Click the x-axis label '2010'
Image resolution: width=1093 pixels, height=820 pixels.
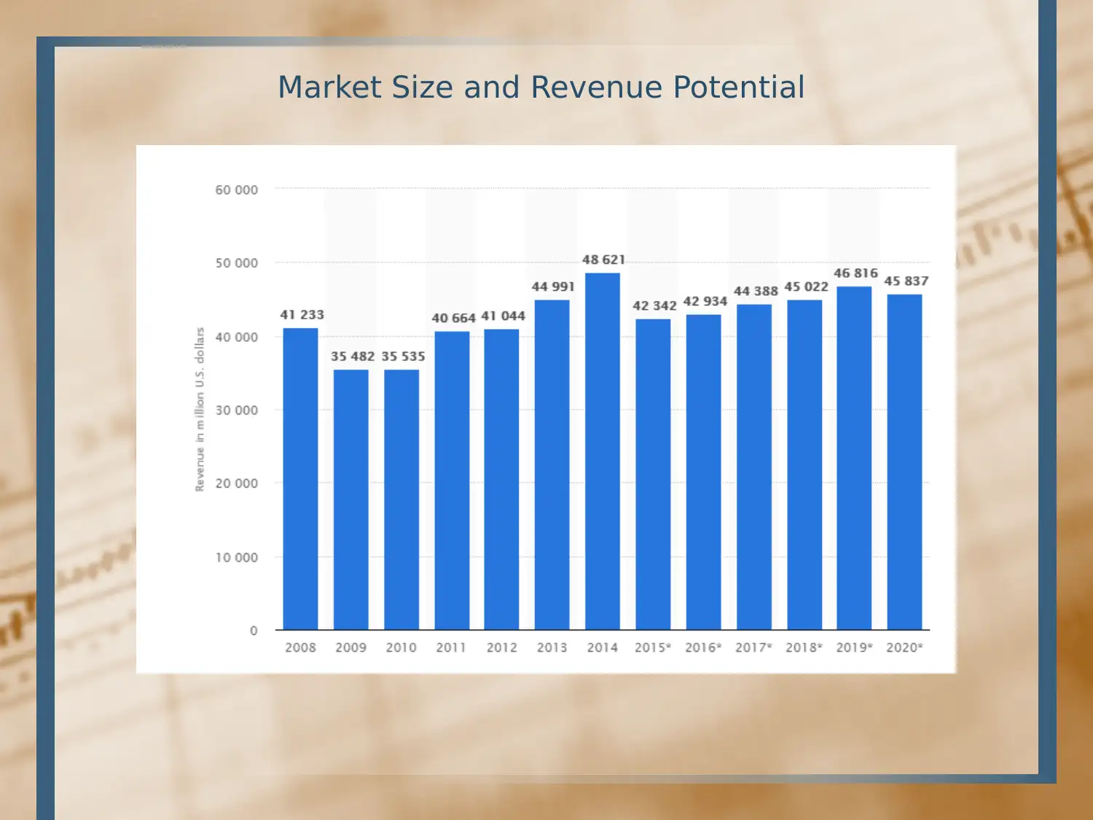pyautogui.click(x=401, y=647)
